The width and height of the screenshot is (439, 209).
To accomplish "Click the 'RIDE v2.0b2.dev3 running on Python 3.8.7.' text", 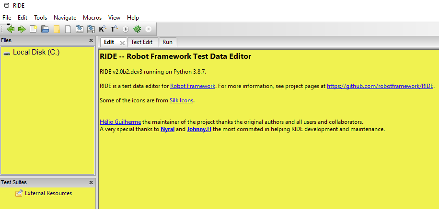I will [153, 72].
